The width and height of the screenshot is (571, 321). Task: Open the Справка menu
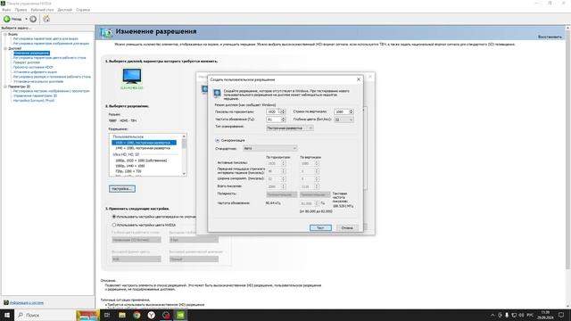[83, 10]
